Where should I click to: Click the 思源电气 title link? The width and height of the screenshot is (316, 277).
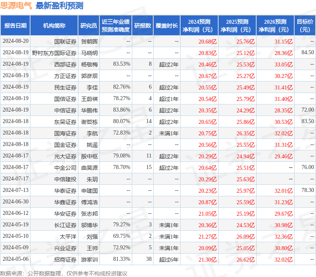coord(16,6)
